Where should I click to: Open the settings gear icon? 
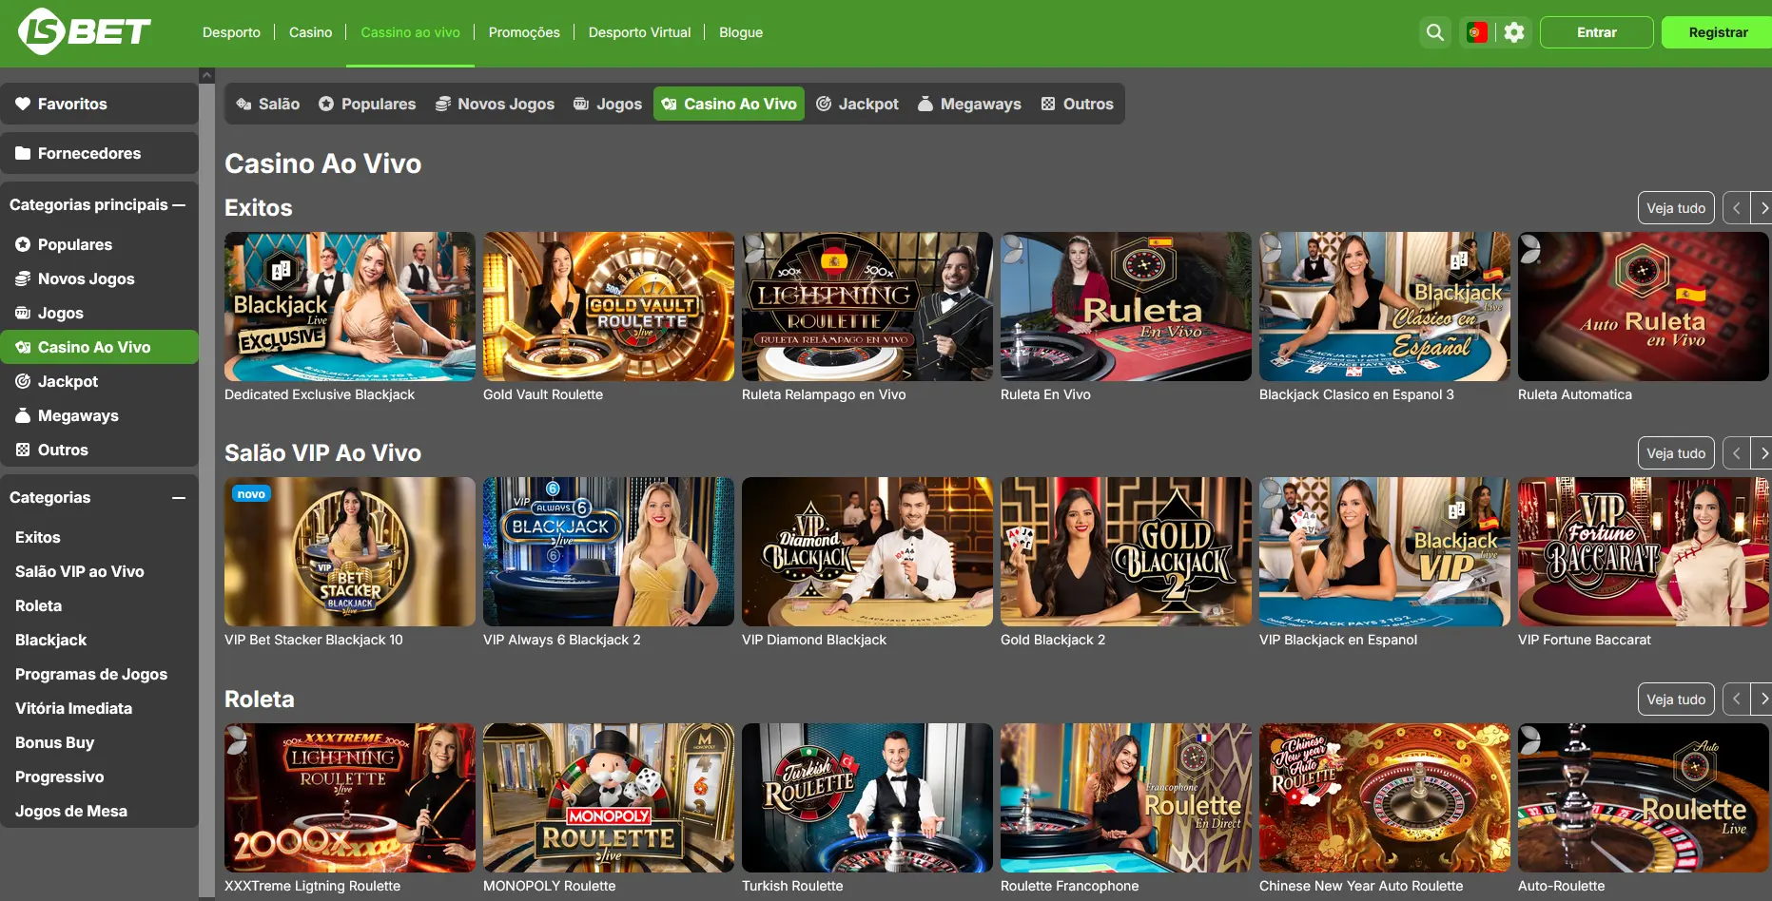1514,32
